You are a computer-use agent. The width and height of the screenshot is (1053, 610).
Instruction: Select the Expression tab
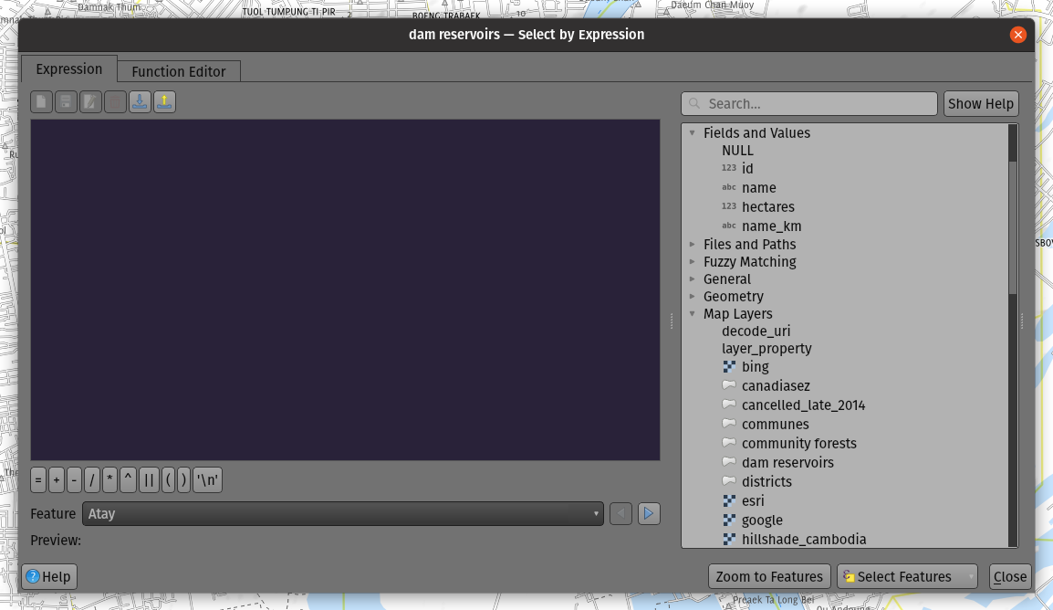(x=69, y=69)
